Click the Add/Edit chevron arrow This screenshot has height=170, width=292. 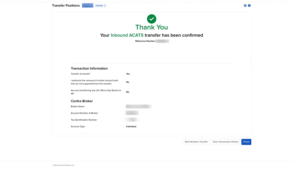click(x=105, y=5)
